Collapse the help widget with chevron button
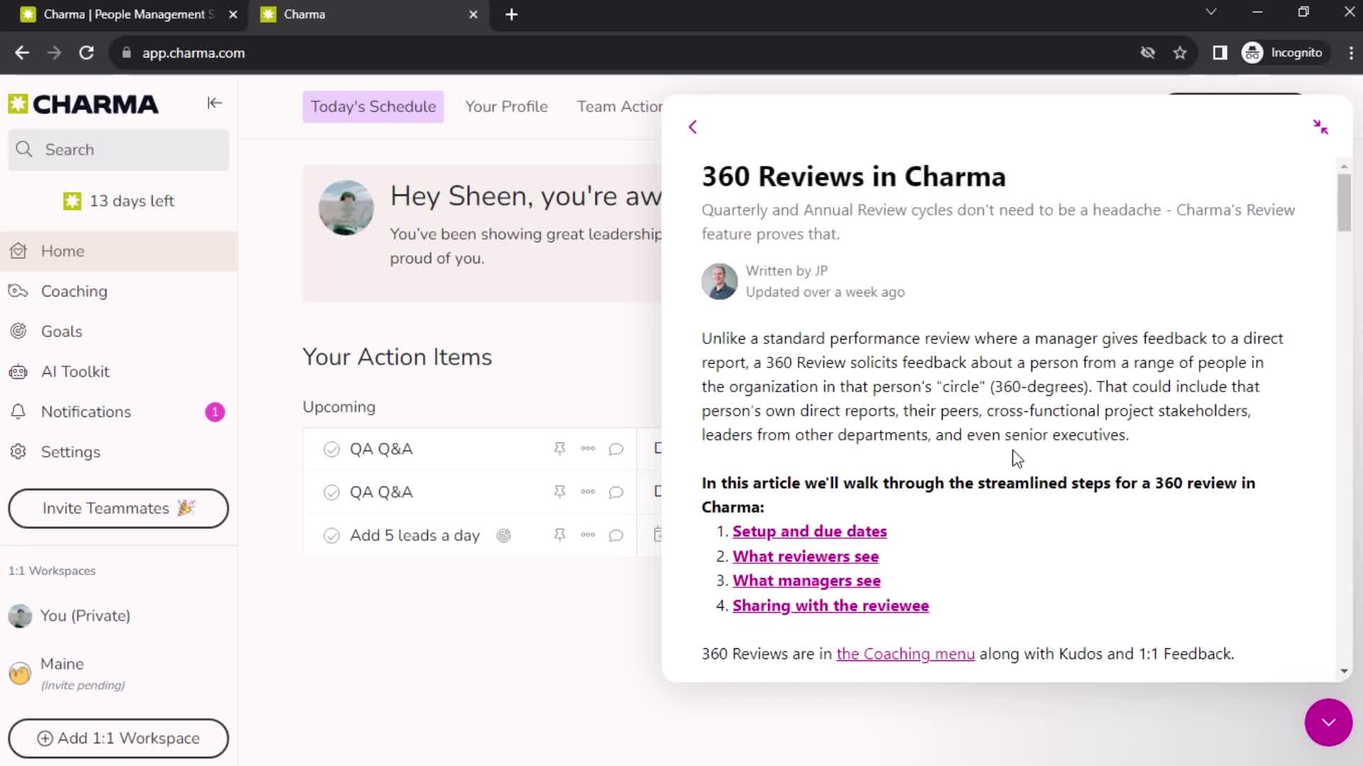The width and height of the screenshot is (1363, 766). tap(1328, 722)
